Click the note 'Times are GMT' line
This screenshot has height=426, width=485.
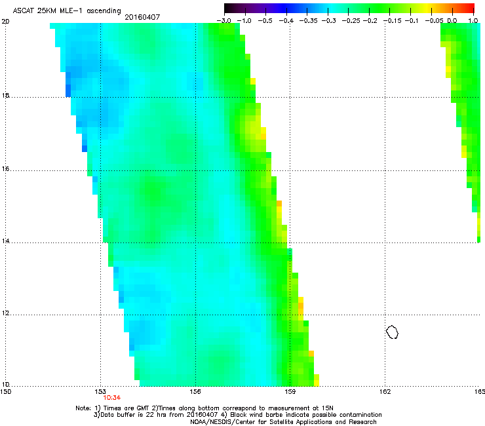204,408
